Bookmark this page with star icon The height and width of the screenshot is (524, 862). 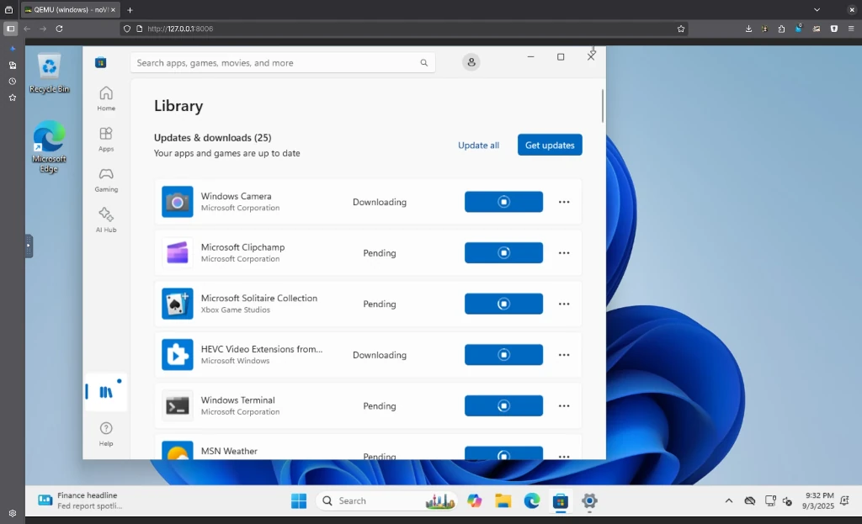681,29
